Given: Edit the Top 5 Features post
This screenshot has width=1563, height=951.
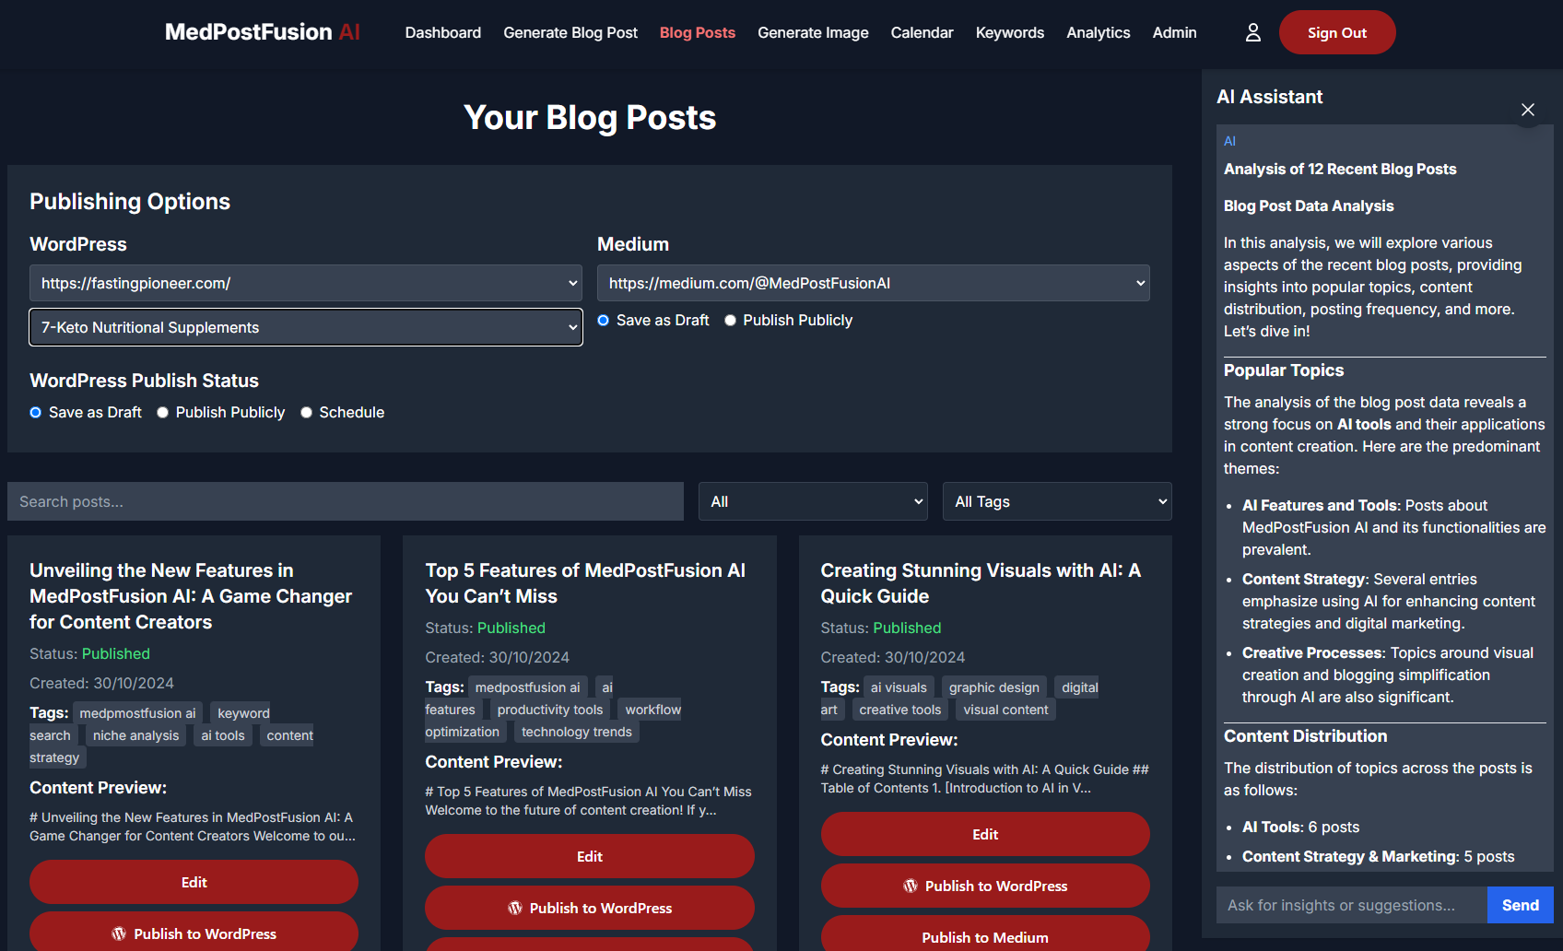Looking at the screenshot, I should pyautogui.click(x=590, y=856).
